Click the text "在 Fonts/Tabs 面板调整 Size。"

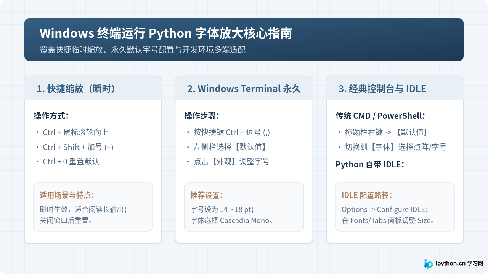pyautogui.click(x=388, y=220)
